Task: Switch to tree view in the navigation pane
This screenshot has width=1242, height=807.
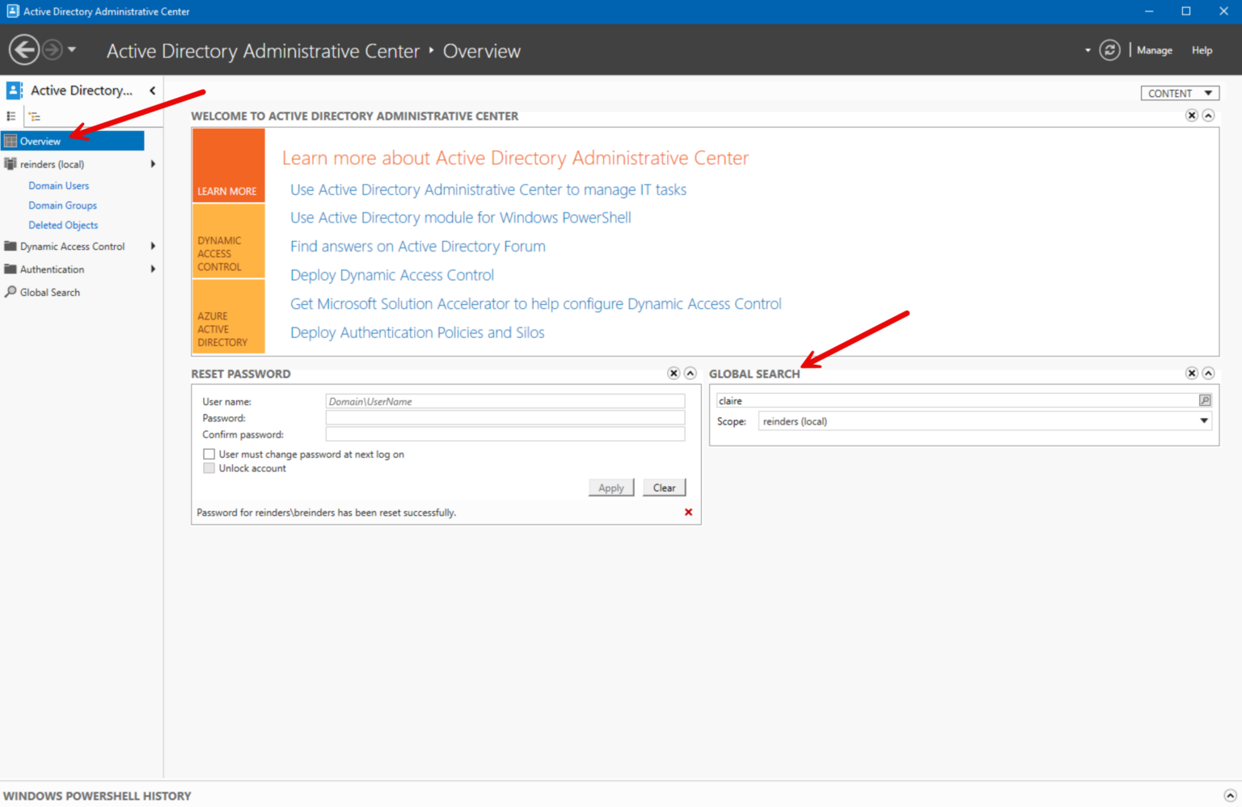Action: click(34, 116)
